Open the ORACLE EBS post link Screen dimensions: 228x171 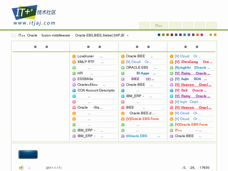click(141, 67)
